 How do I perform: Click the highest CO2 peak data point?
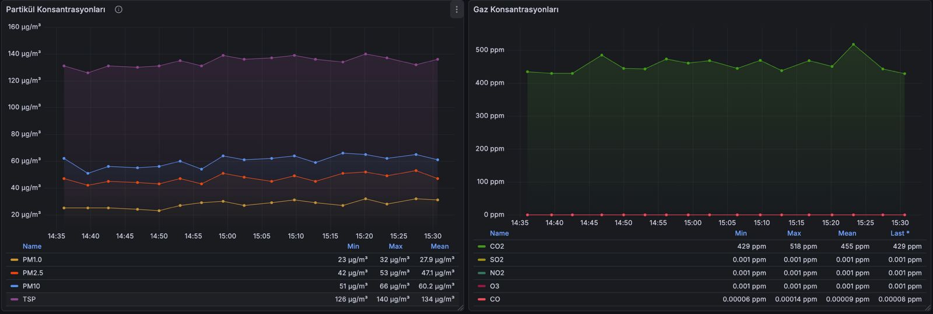point(853,44)
